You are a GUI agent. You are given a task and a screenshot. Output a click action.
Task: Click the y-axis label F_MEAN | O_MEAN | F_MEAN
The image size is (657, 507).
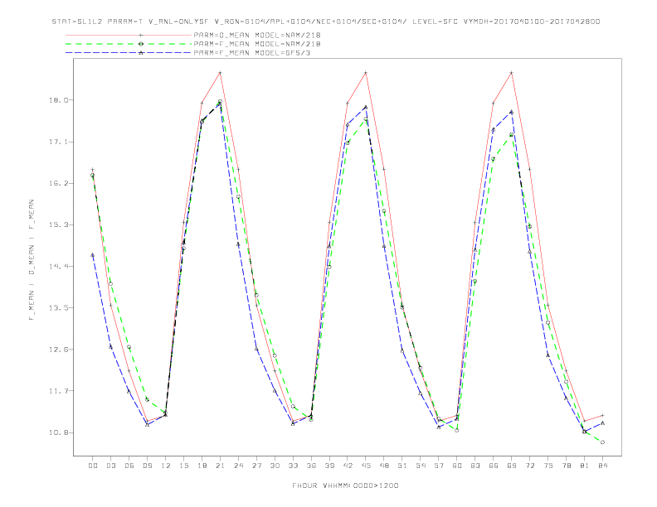point(32,260)
